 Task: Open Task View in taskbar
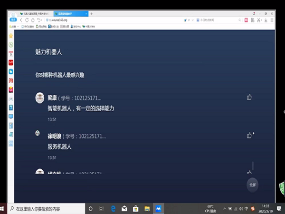(102, 209)
